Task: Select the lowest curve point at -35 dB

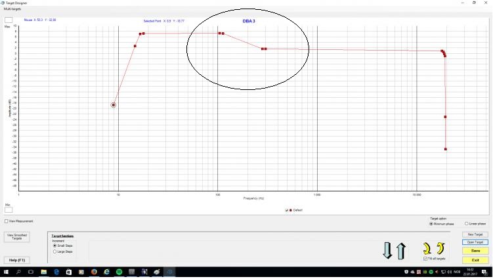Action: point(446,149)
